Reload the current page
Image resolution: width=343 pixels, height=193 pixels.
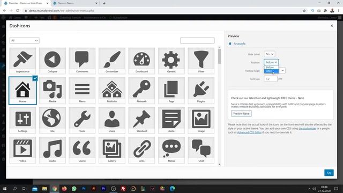(18, 11)
